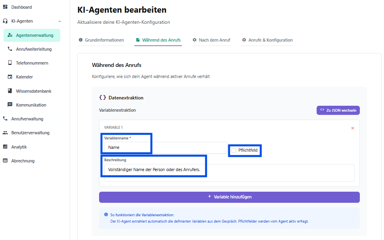The height and width of the screenshot is (240, 384).
Task: Select Analytik from the sidebar
Action: pyautogui.click(x=19, y=147)
